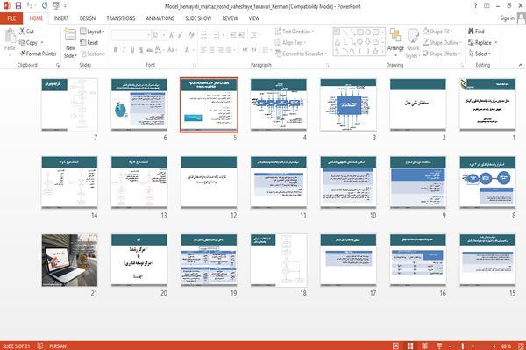Toggle Strikethrough formatting

point(150,50)
